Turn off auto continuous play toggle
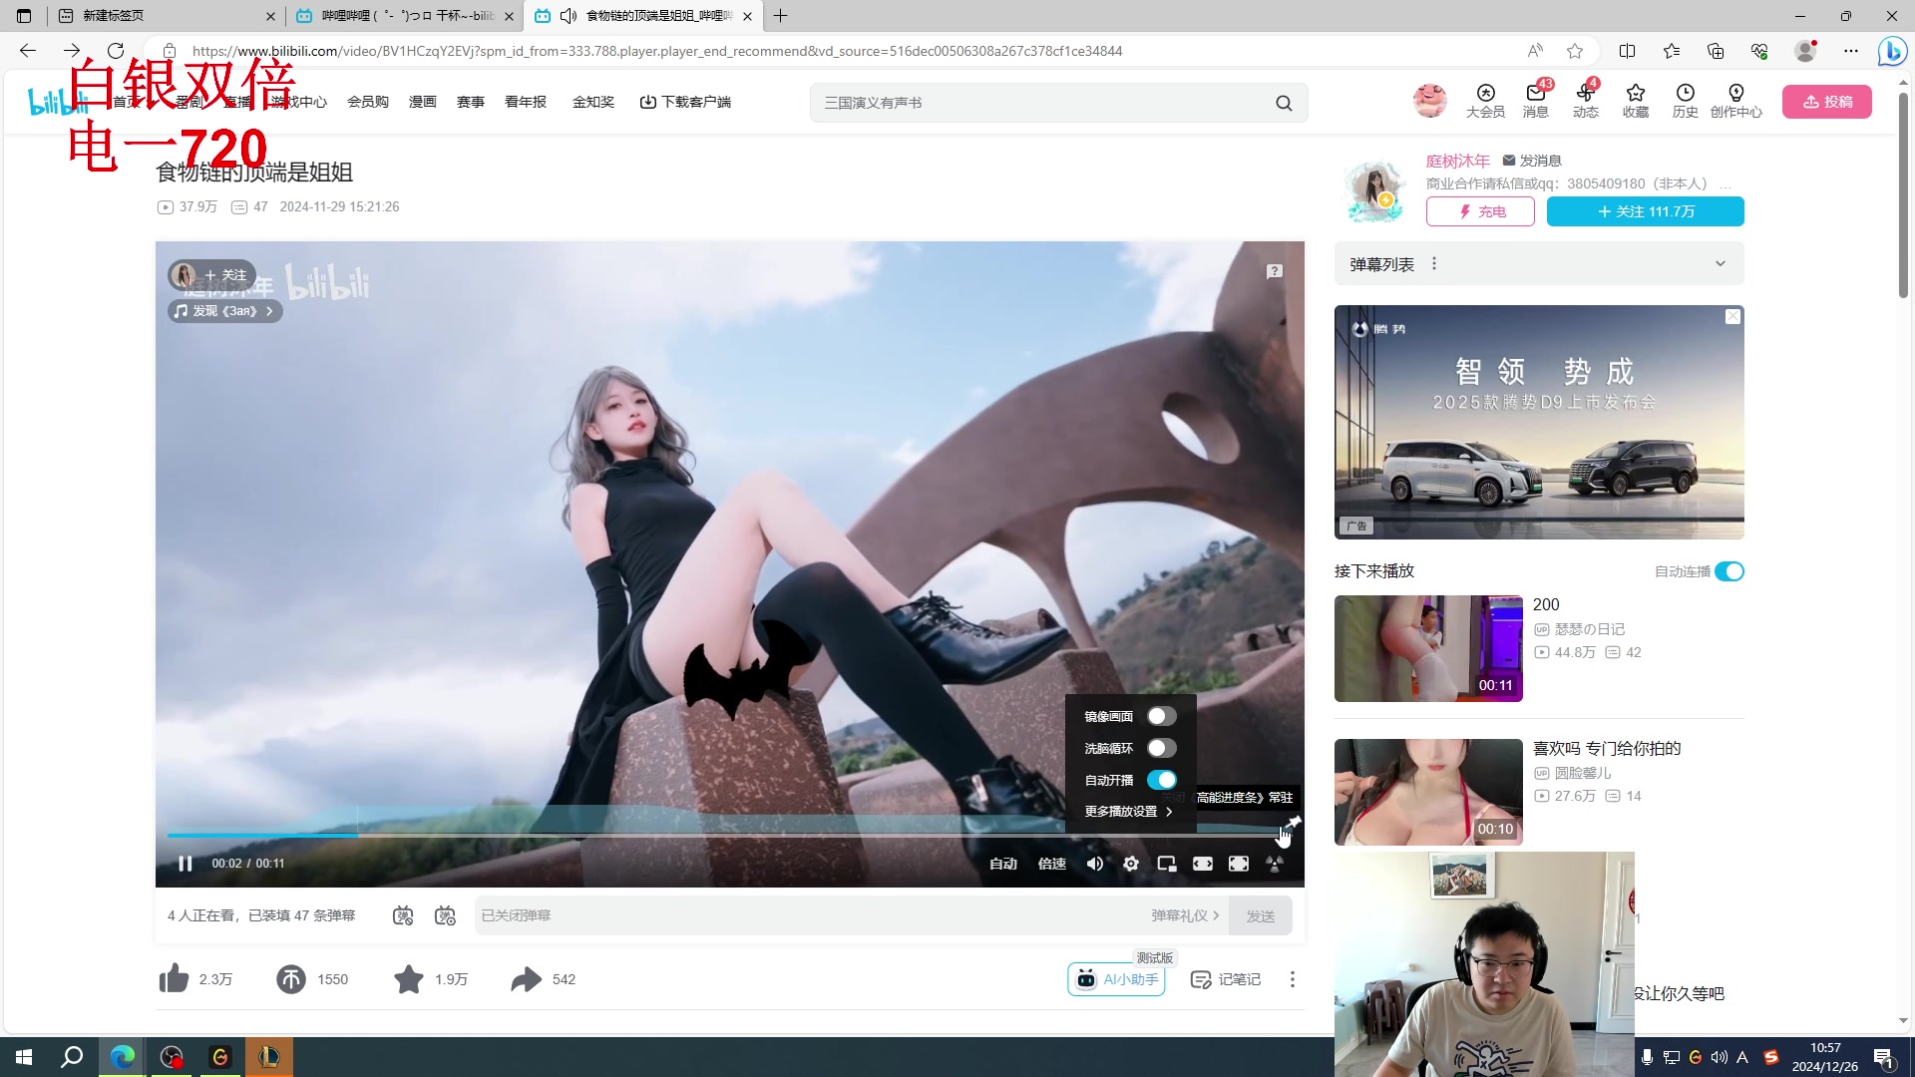This screenshot has height=1077, width=1915. [1729, 571]
